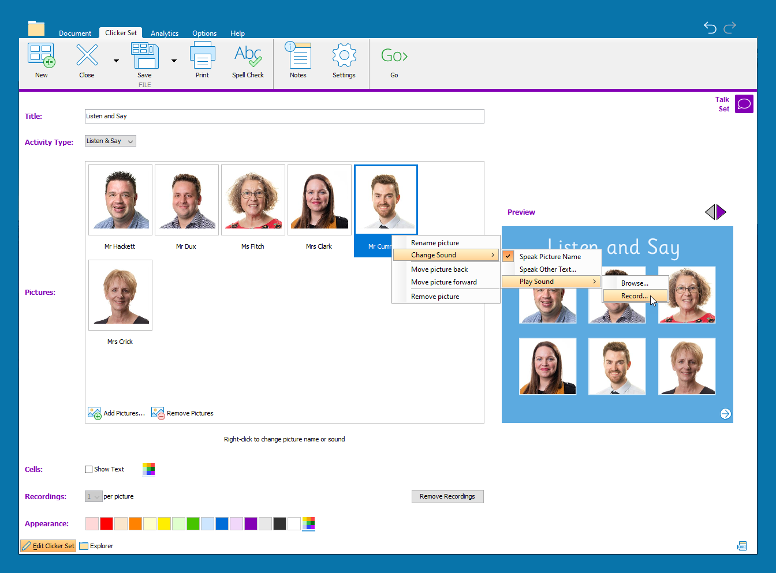The height and width of the screenshot is (573, 776).
Task: Switch to the Analytics tab
Action: coord(165,33)
